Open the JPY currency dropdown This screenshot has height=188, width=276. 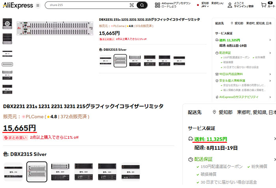[205, 6]
